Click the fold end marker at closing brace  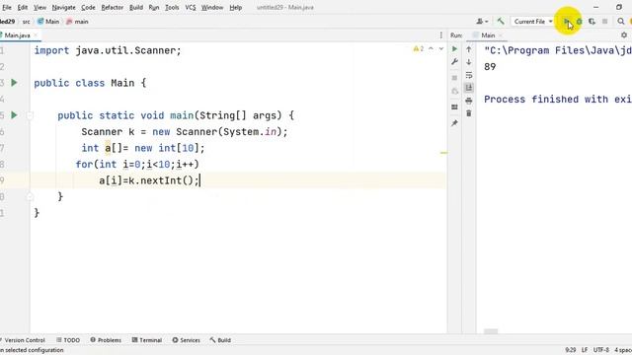point(30,197)
